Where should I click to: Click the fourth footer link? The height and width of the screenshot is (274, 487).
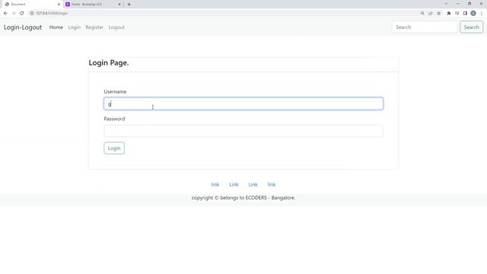pos(272,184)
